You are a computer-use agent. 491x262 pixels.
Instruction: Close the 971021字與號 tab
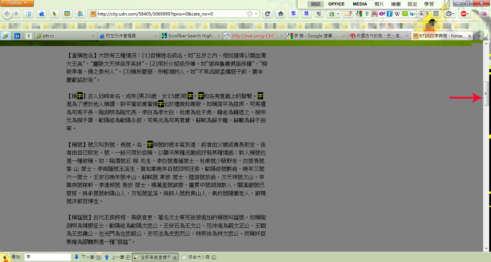coord(469,36)
